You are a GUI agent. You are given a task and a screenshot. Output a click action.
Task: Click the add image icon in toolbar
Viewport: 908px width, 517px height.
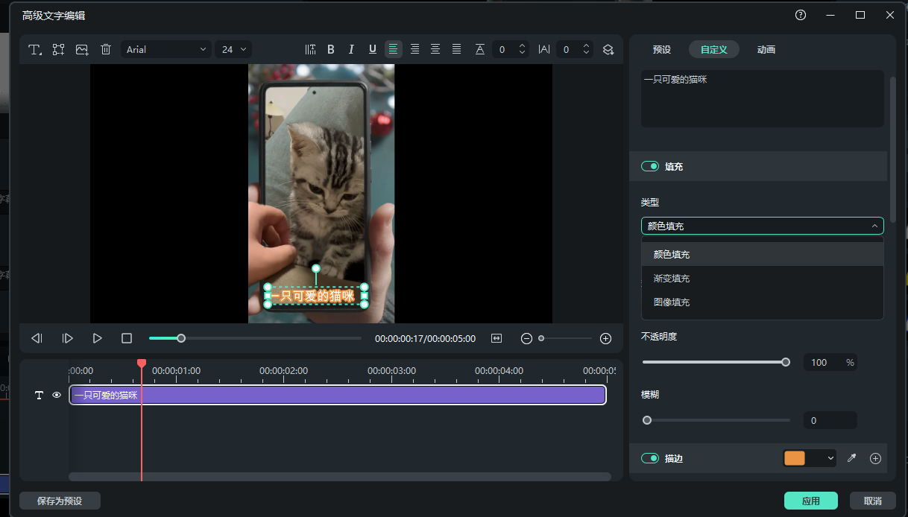(x=82, y=49)
